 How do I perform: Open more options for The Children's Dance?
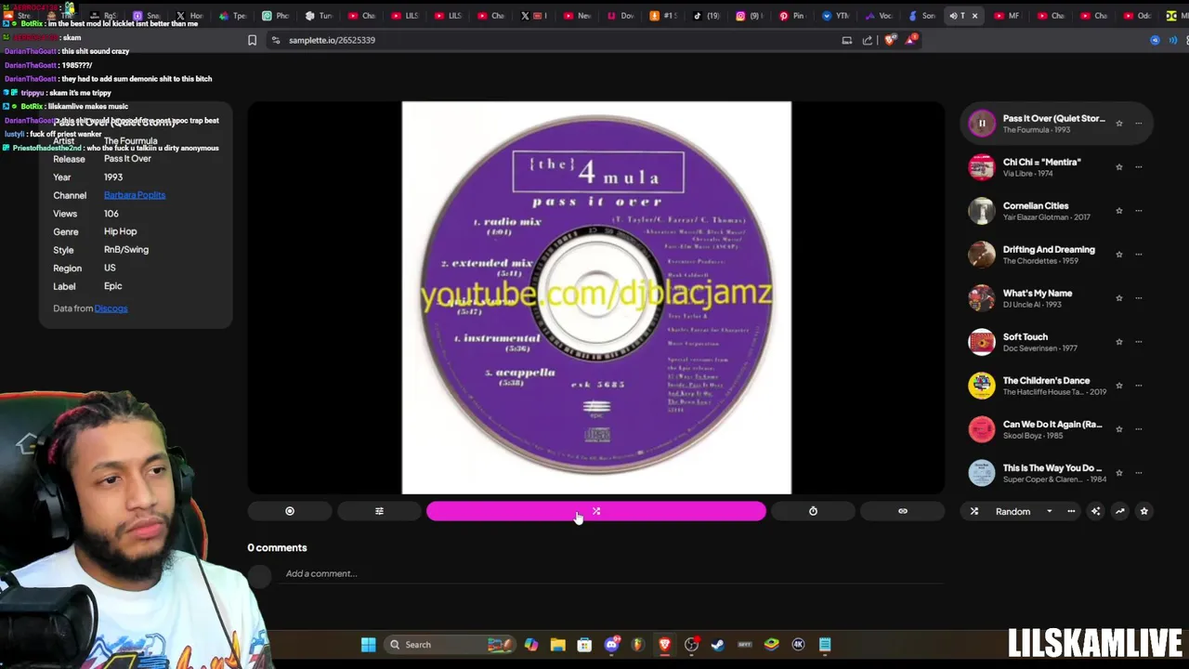[1139, 386]
